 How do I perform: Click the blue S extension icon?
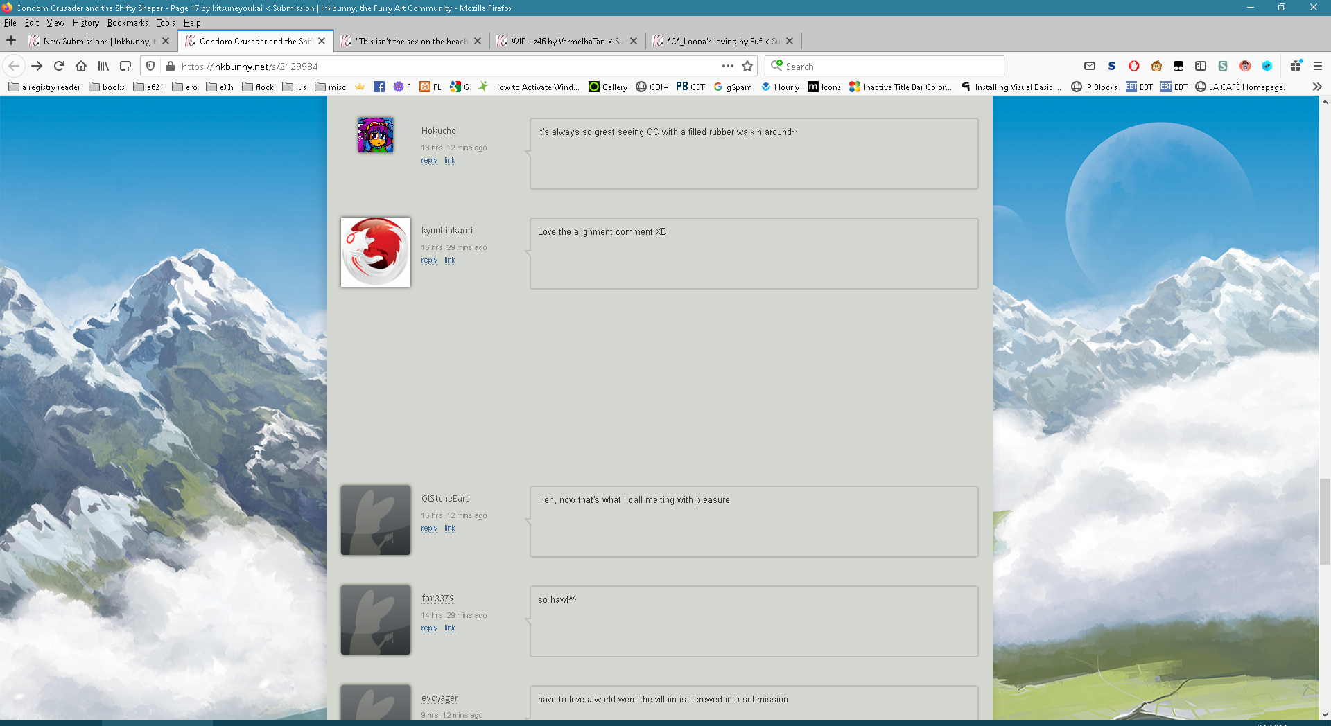coord(1112,66)
